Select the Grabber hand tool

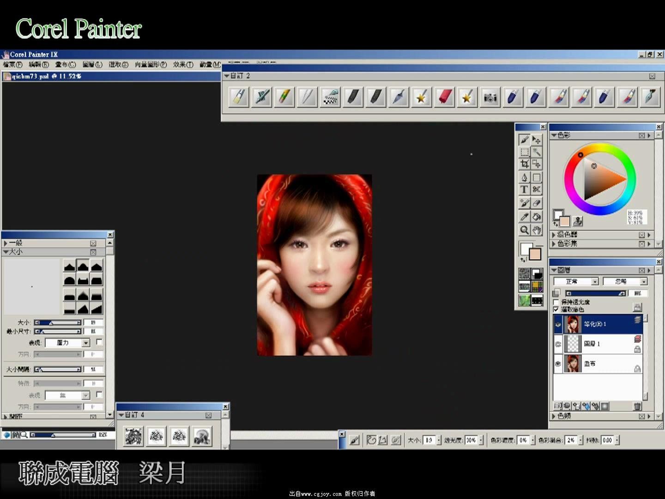pos(537,230)
